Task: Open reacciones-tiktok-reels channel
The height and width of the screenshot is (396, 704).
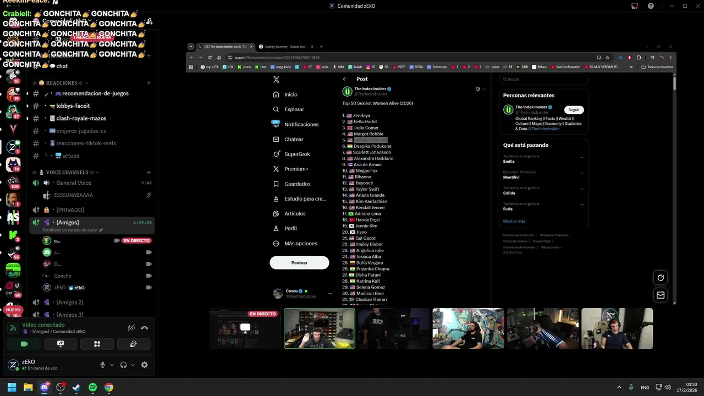Action: (x=92, y=143)
